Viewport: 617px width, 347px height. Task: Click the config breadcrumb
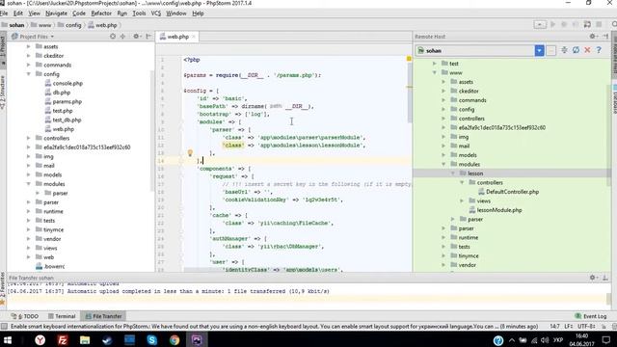(x=69, y=25)
